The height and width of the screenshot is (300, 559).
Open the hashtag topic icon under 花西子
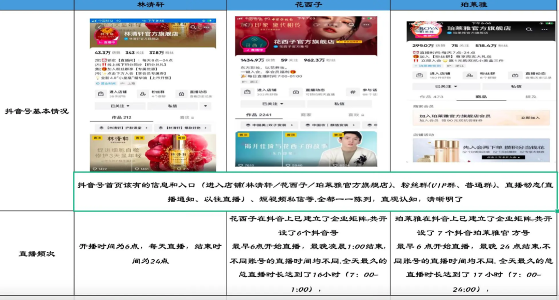click(352, 92)
